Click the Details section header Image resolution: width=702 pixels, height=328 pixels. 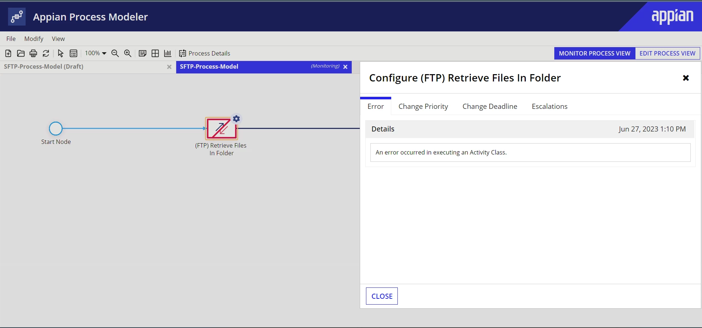point(530,129)
